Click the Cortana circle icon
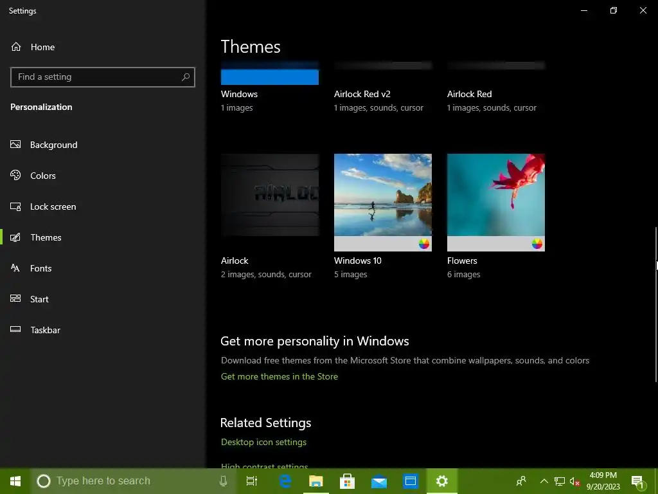The width and height of the screenshot is (658, 494). (43, 481)
